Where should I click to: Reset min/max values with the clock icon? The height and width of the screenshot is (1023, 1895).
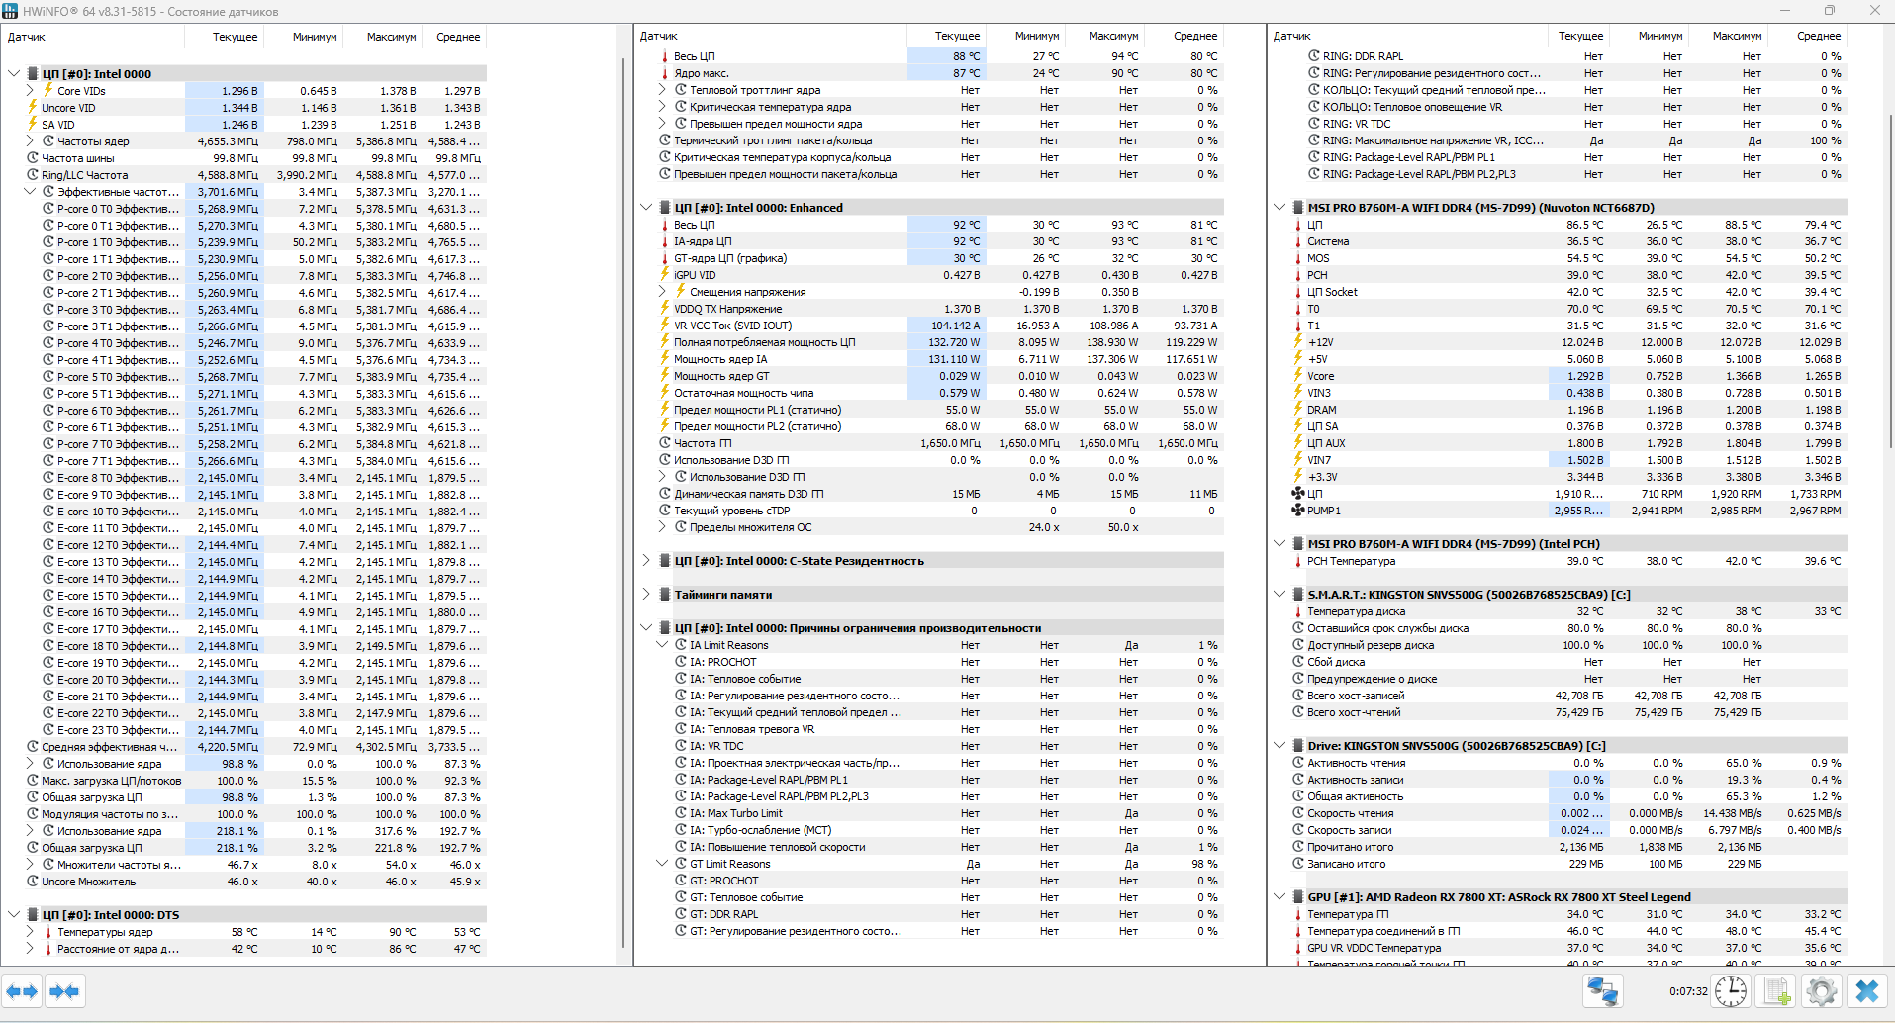point(1731,990)
